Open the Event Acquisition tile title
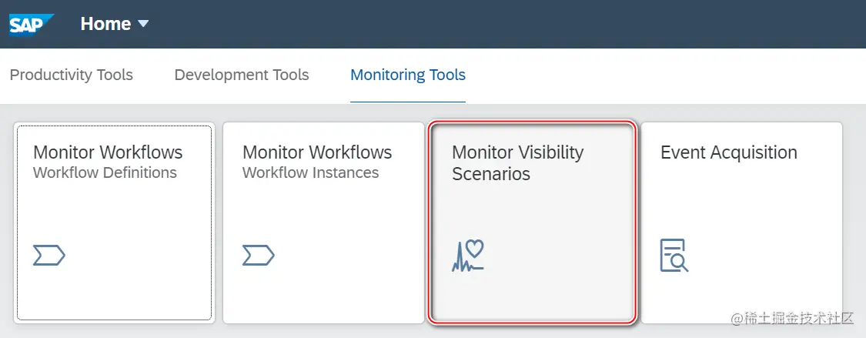Screen dimensions: 866x338 tap(728, 152)
